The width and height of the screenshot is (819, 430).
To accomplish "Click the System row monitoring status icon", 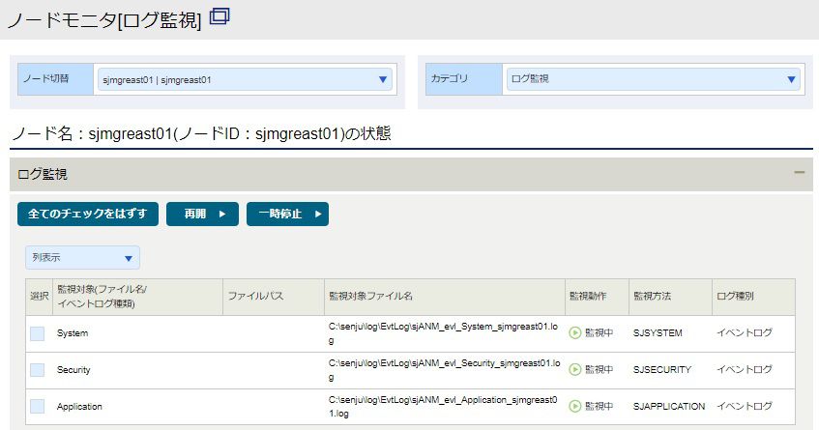I will (575, 333).
